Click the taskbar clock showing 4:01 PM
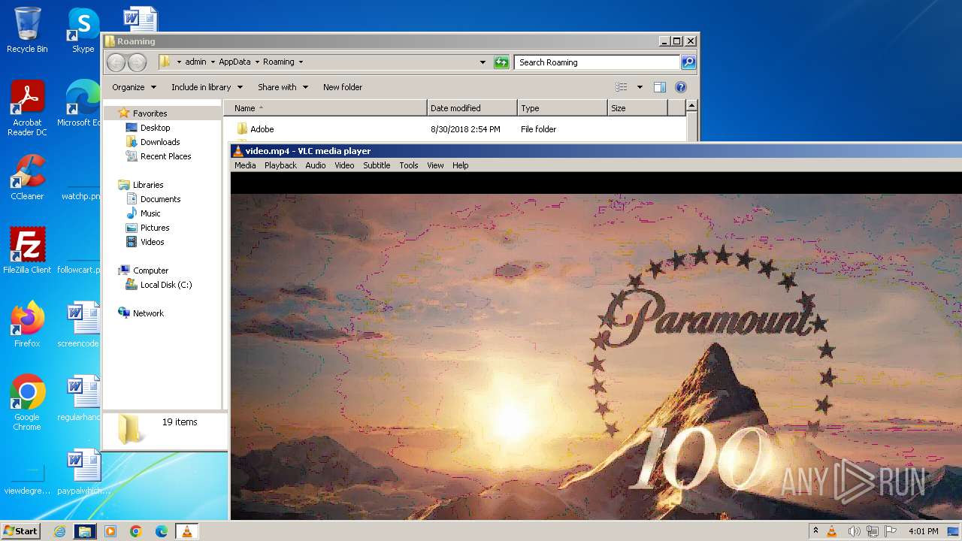 (923, 531)
